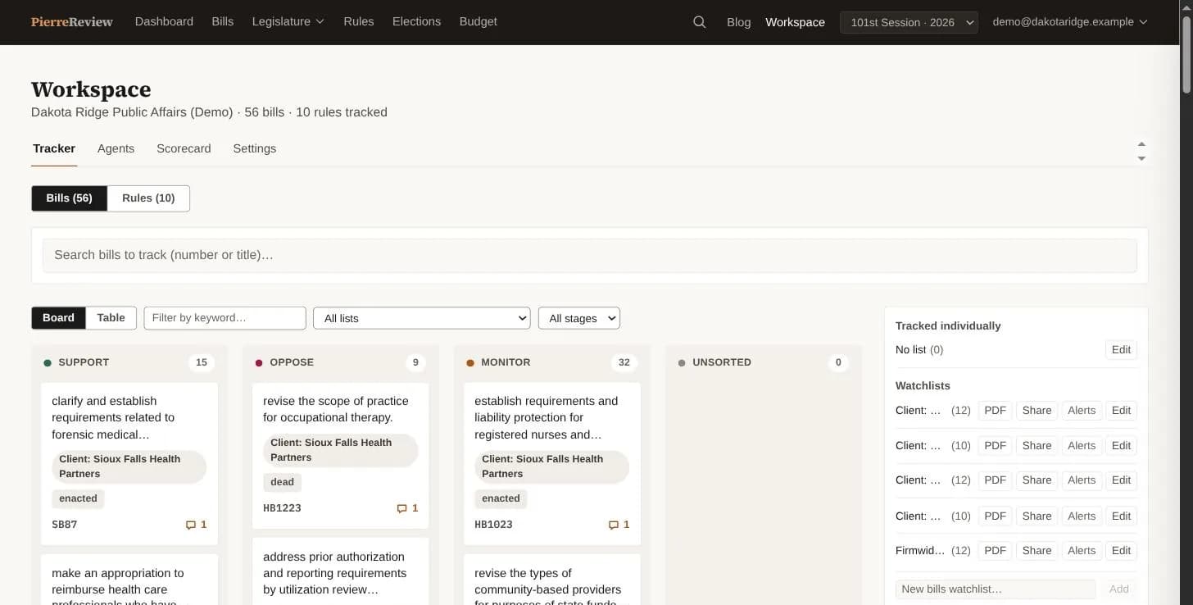Open the prior authorization bill card in Oppose
This screenshot has height=605, width=1193.
pyautogui.click(x=341, y=572)
